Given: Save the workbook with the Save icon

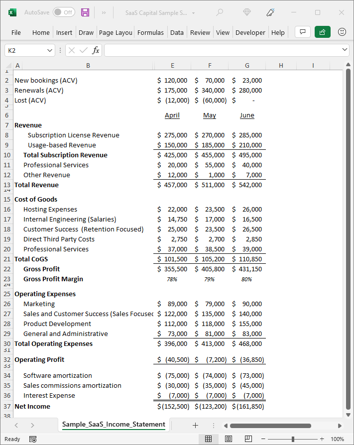Looking at the screenshot, I should 85,12.
